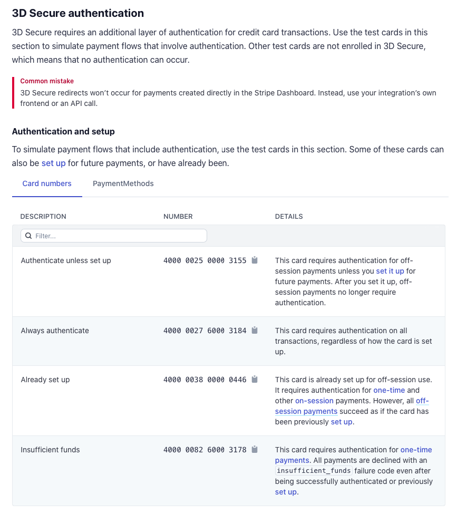Image resolution: width=457 pixels, height=514 pixels.
Task: Click the DETAILS column header
Action: 289,217
